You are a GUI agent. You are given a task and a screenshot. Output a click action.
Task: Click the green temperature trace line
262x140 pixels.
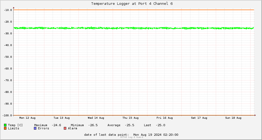(134, 28)
